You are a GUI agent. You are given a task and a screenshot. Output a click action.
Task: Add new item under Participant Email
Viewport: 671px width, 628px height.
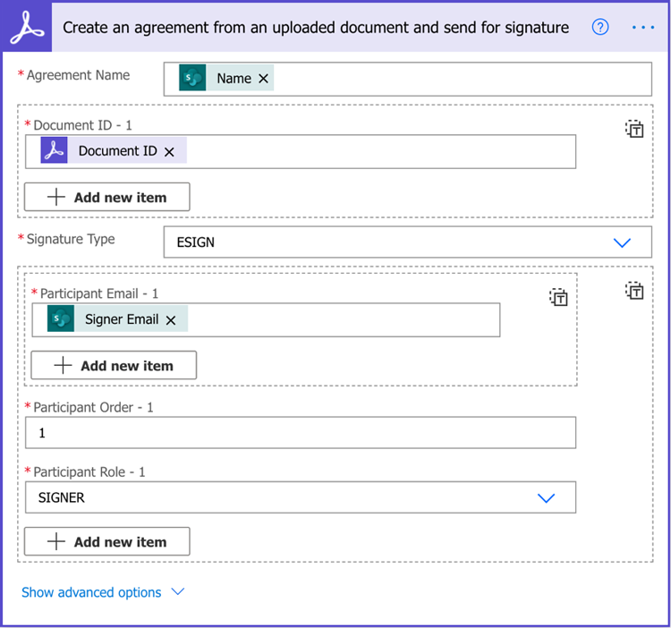(114, 365)
